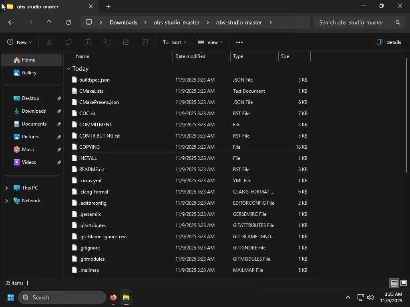Open the New dropdown menu
Image resolution: width=410 pixels, height=307 pixels.
20,42
